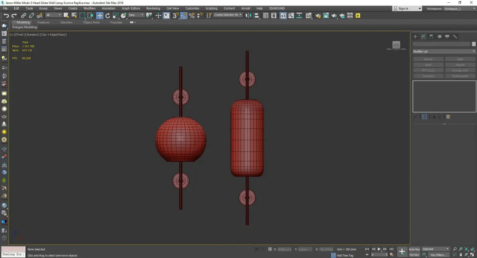The image size is (477, 258).
Task: Click the Mirror tool icon
Action: (x=248, y=16)
